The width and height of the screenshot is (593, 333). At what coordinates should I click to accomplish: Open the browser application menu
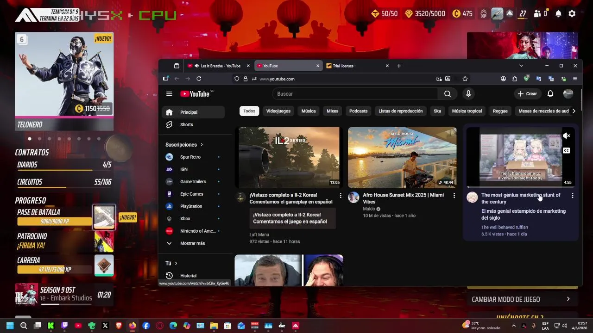(x=575, y=79)
